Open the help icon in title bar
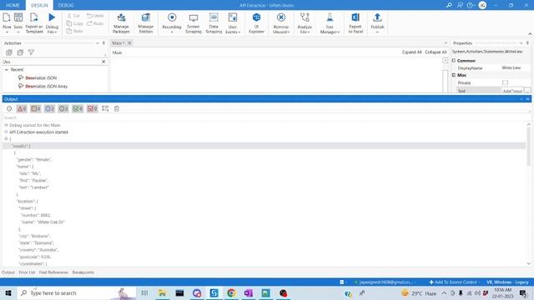This screenshot has width=534, height=300. (x=471, y=5)
